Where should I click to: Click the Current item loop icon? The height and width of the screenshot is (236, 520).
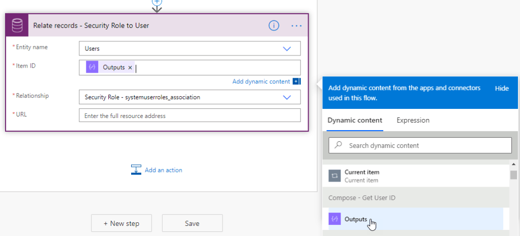point(334,176)
